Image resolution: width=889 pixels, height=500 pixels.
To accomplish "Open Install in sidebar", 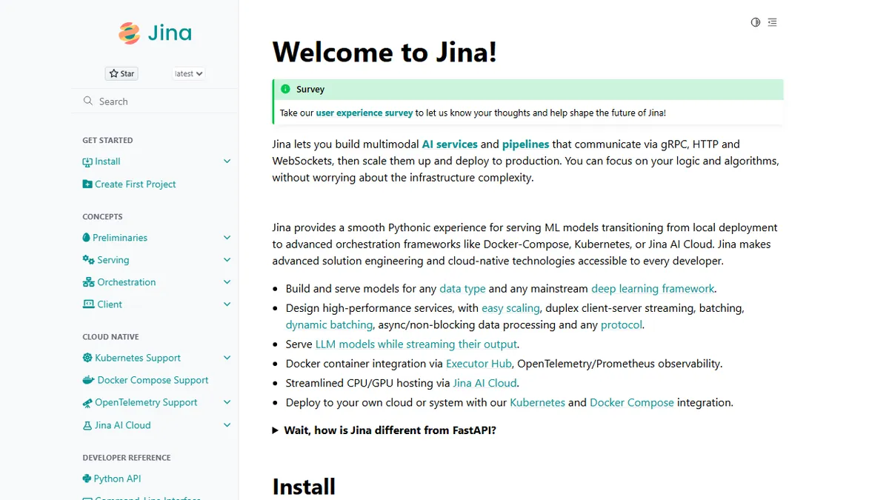I will pos(107,161).
